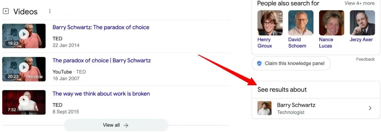Click Claim this knowledge panel button

pyautogui.click(x=291, y=63)
